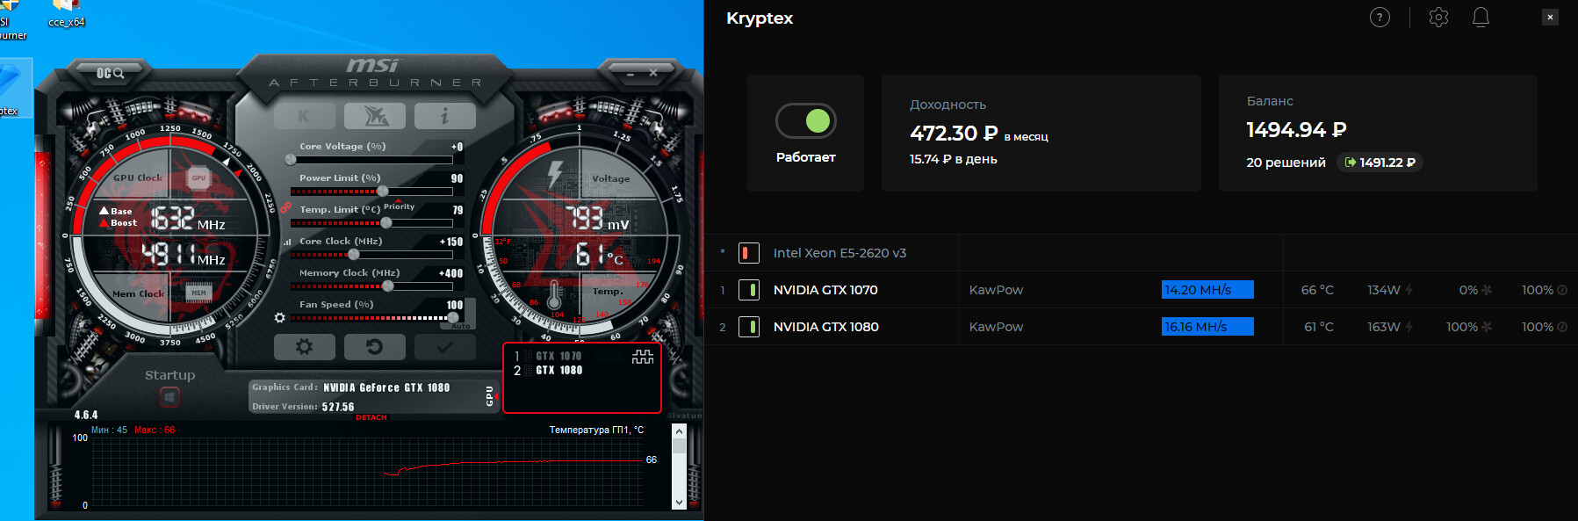The height and width of the screenshot is (521, 1578).
Task: Toggle the fan speed Auto button
Action: pyautogui.click(x=461, y=325)
